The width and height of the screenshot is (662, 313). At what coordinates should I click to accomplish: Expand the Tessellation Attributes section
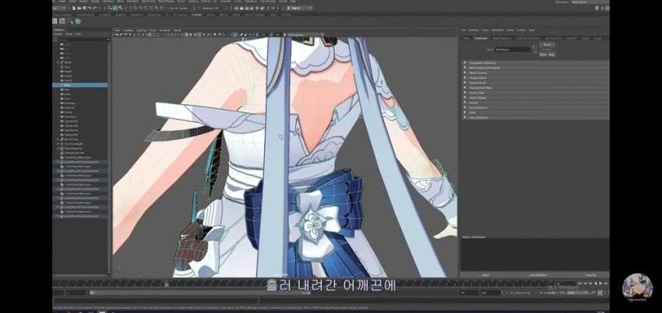pyautogui.click(x=535, y=63)
